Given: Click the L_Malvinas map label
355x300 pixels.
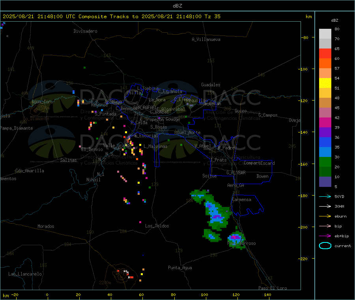Looking at the screenshot, I should [x=155, y=146].
